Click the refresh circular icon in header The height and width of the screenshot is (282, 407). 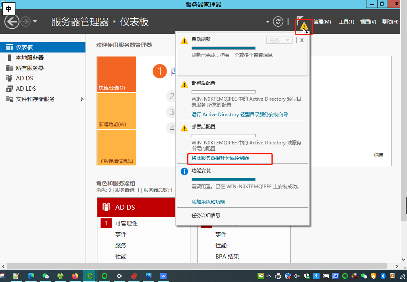coord(278,21)
